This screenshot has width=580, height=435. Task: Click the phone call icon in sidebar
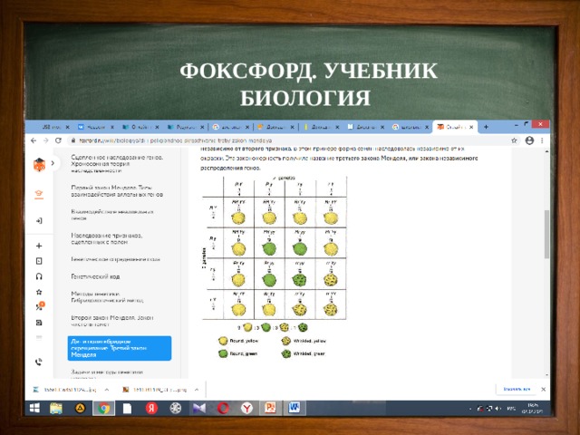(x=39, y=362)
